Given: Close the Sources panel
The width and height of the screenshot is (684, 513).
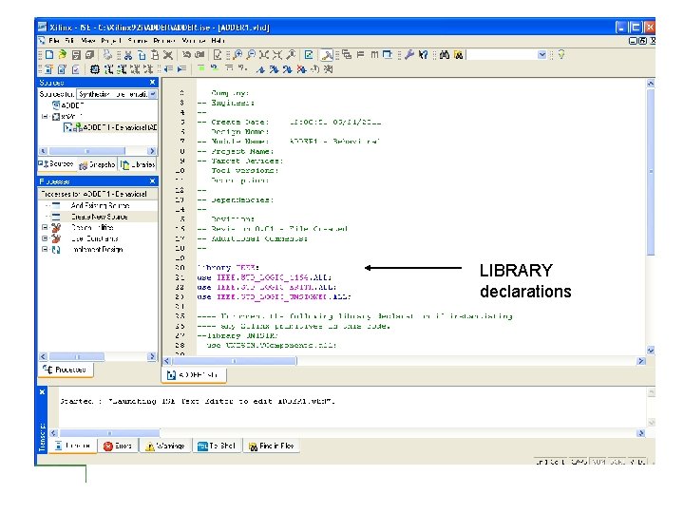Looking at the screenshot, I should [x=153, y=83].
